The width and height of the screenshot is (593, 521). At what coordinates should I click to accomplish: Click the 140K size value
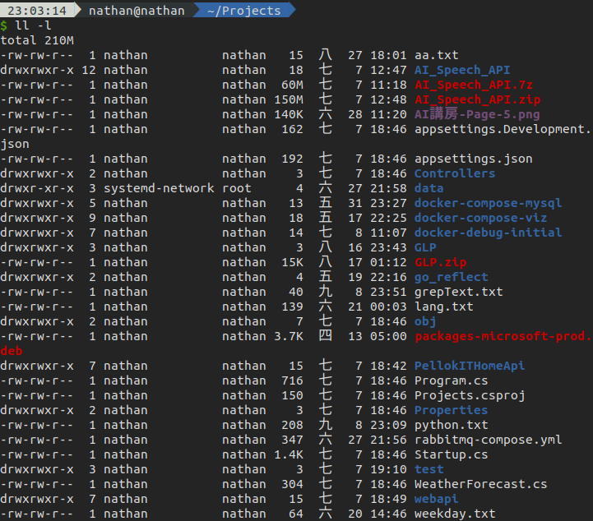[289, 114]
